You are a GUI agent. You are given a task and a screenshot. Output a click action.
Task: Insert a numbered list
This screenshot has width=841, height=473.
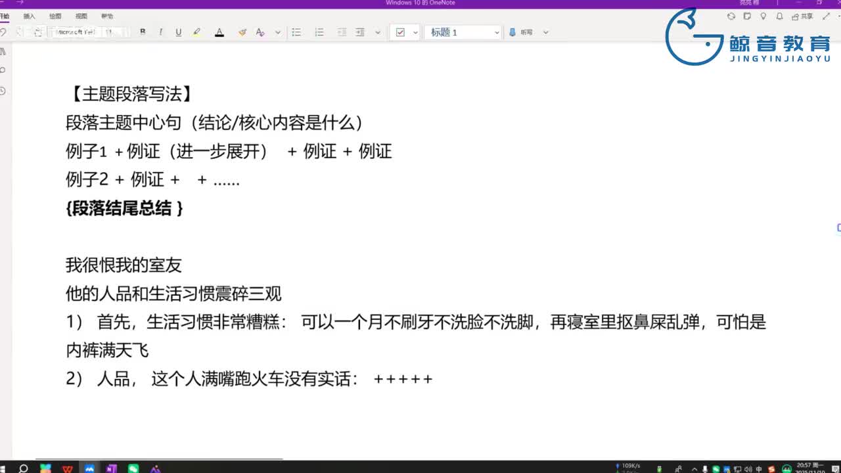[319, 32]
